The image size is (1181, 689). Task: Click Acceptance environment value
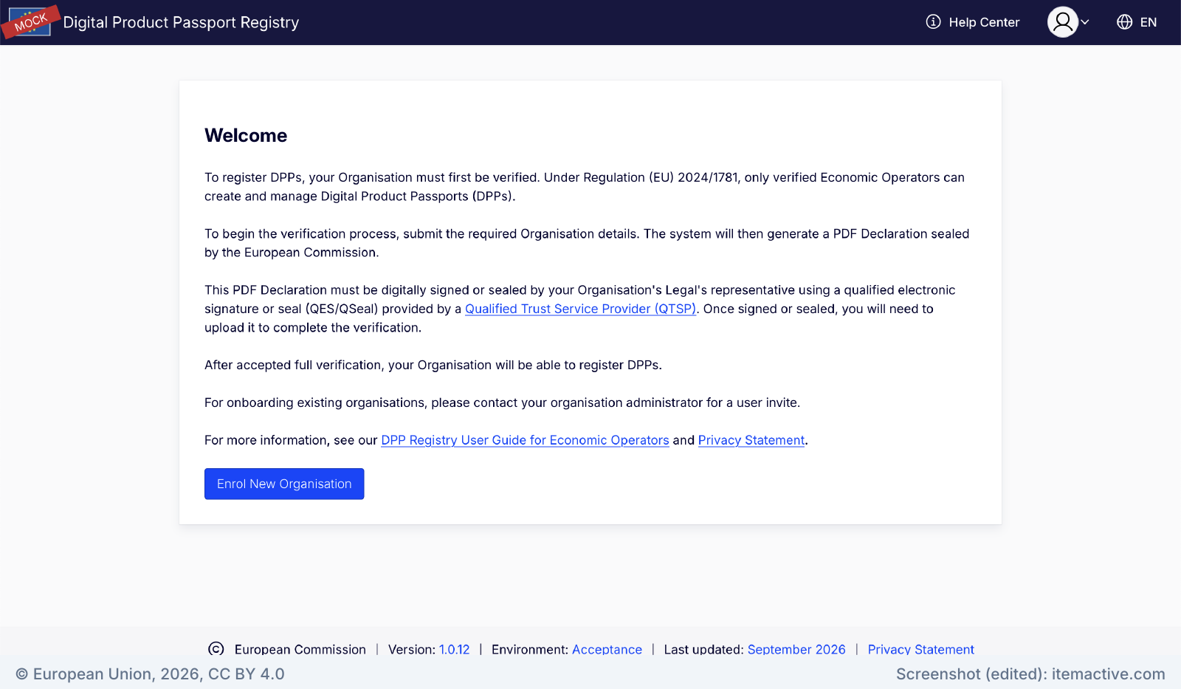click(607, 649)
